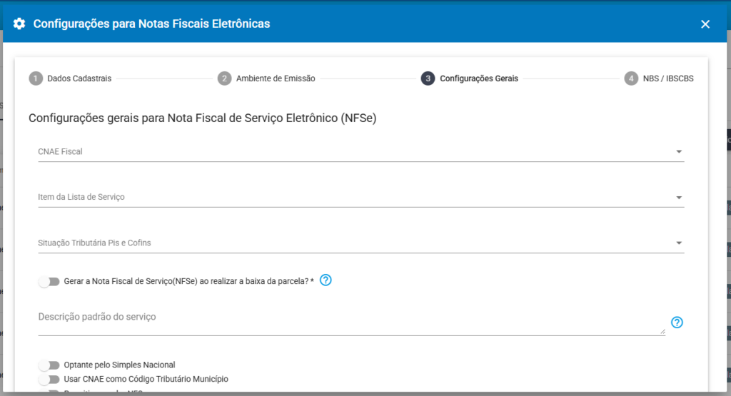Toggle Optante pelo Simples Nacional switch
Screen dimensions: 731x396
(49, 365)
